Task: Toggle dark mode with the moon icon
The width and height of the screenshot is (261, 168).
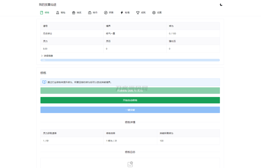Action: (x=221, y=5)
